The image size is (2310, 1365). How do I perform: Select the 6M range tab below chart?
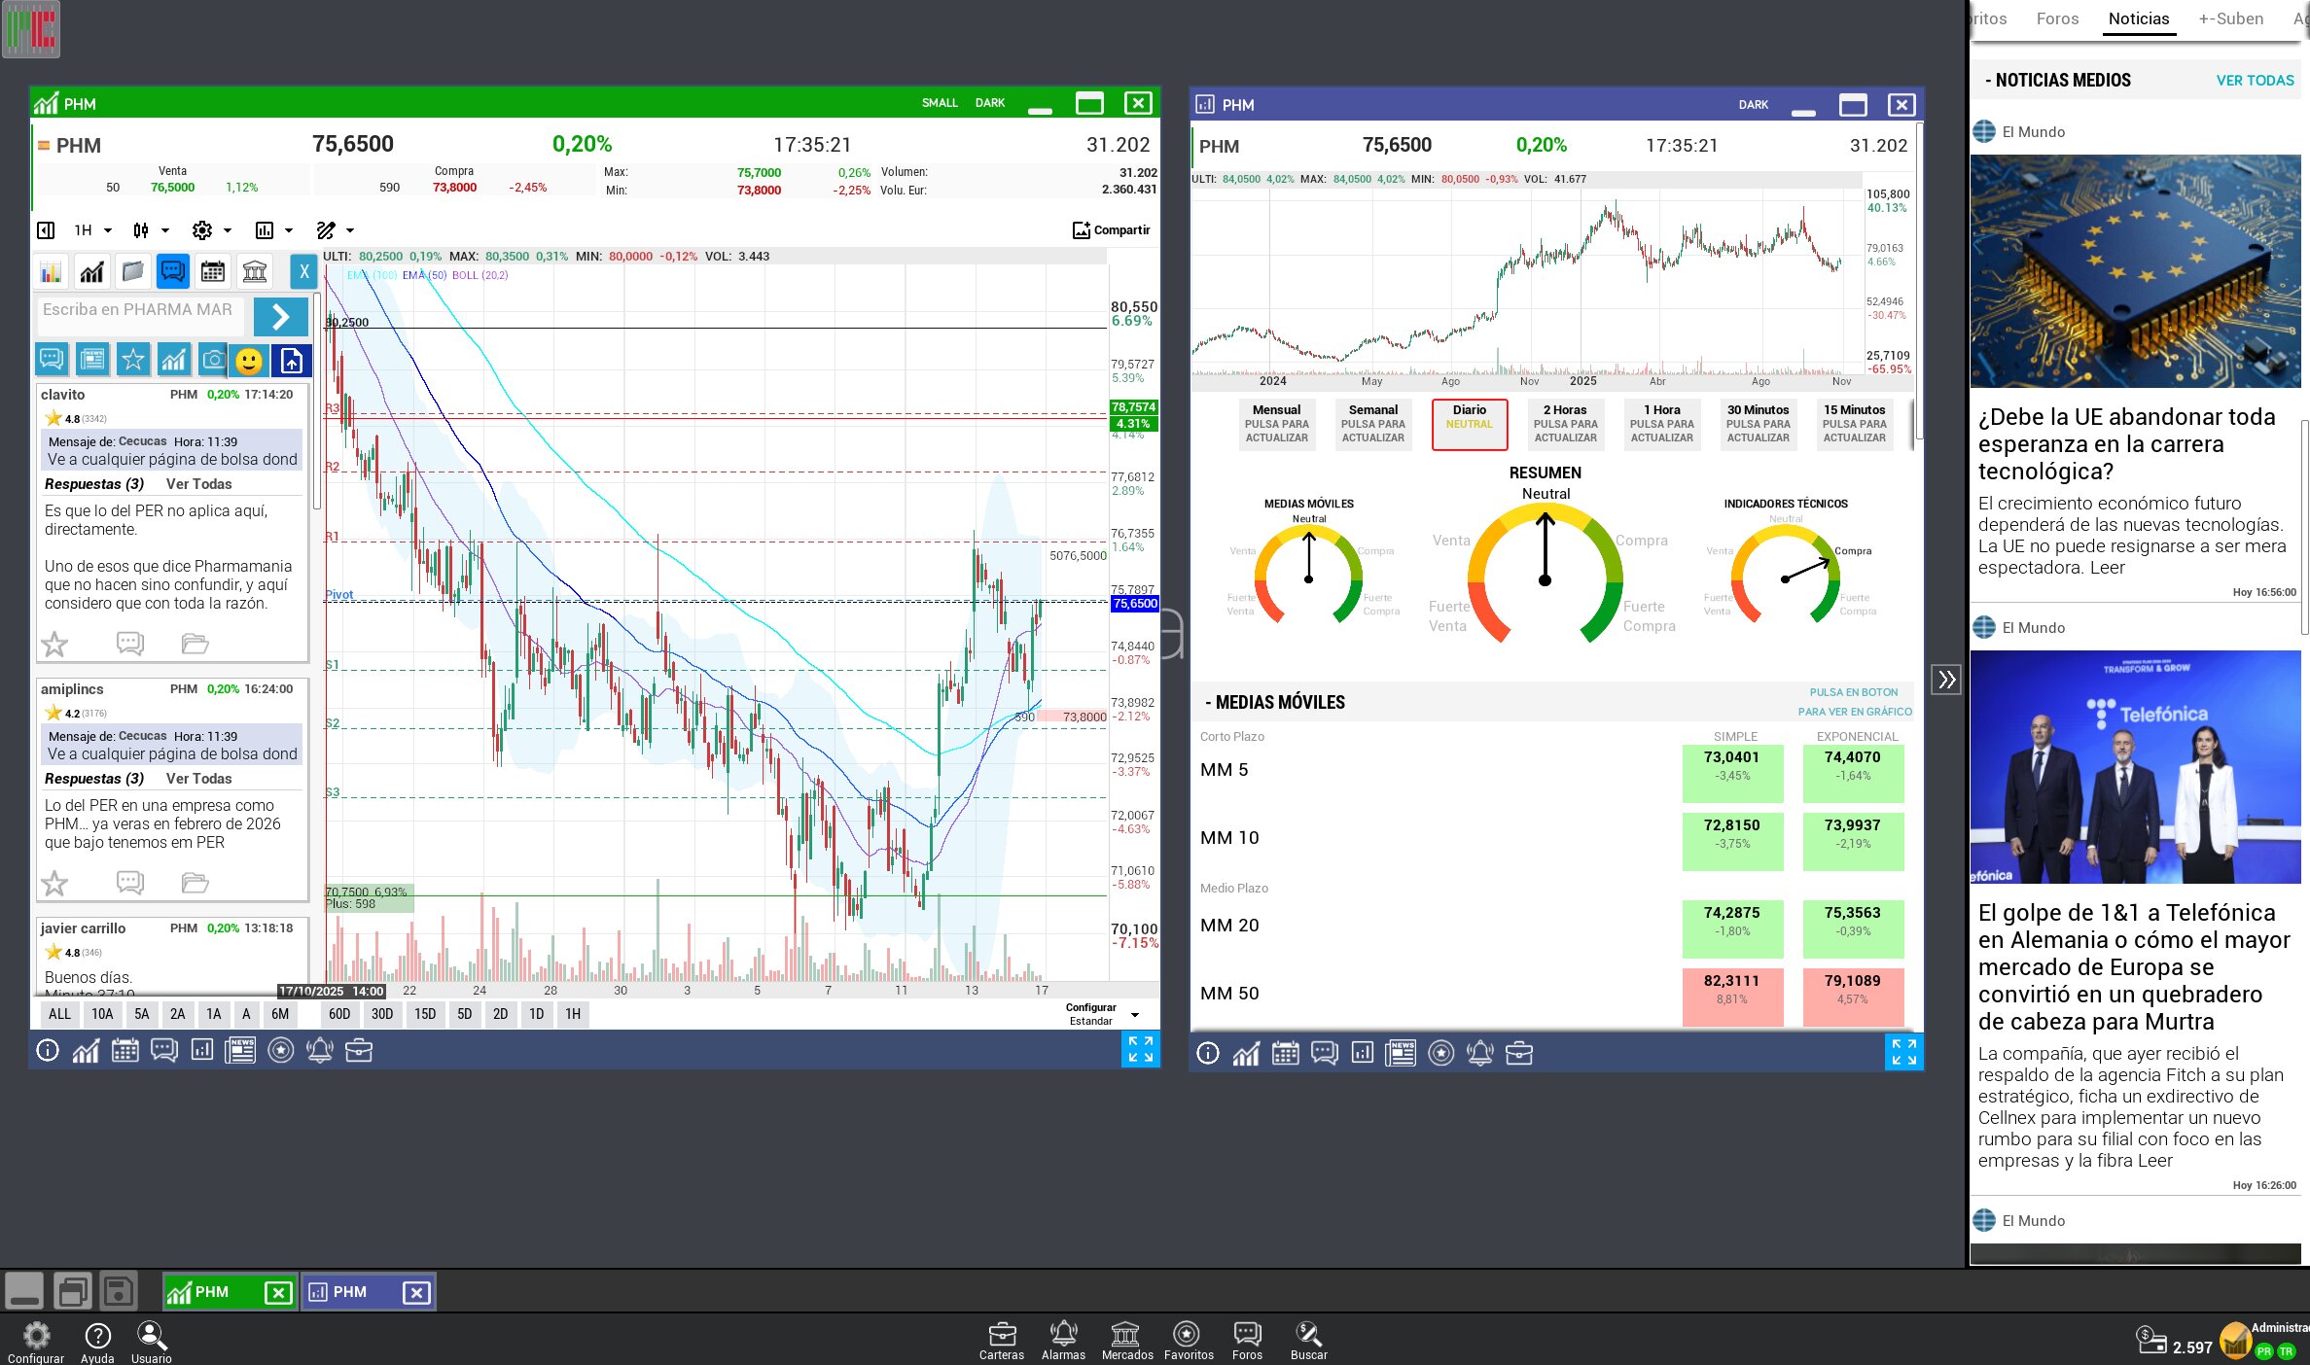pyautogui.click(x=280, y=1014)
